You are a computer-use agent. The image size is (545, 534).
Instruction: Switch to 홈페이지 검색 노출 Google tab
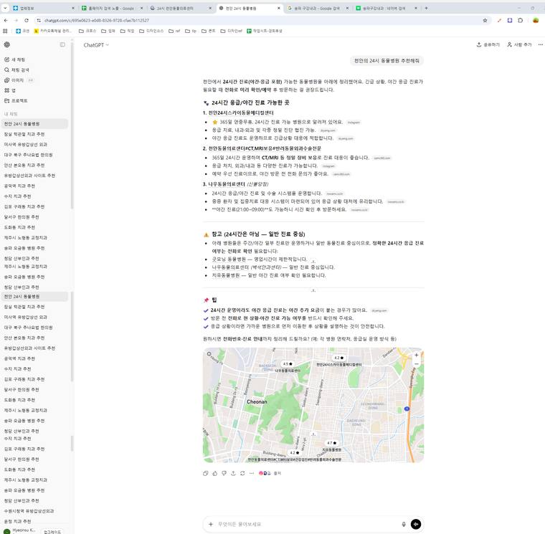(112, 8)
